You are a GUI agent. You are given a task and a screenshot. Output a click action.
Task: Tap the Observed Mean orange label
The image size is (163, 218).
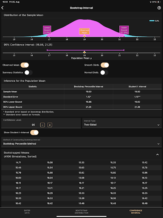84,31
